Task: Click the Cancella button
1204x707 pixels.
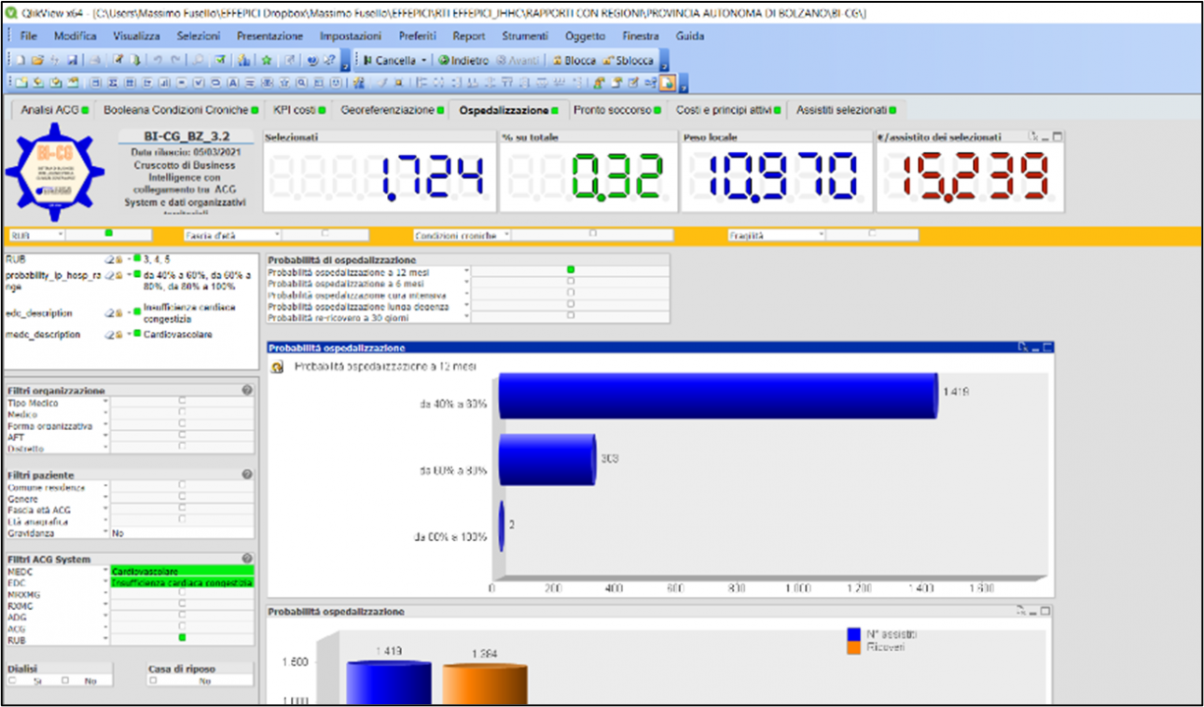Action: [x=389, y=60]
